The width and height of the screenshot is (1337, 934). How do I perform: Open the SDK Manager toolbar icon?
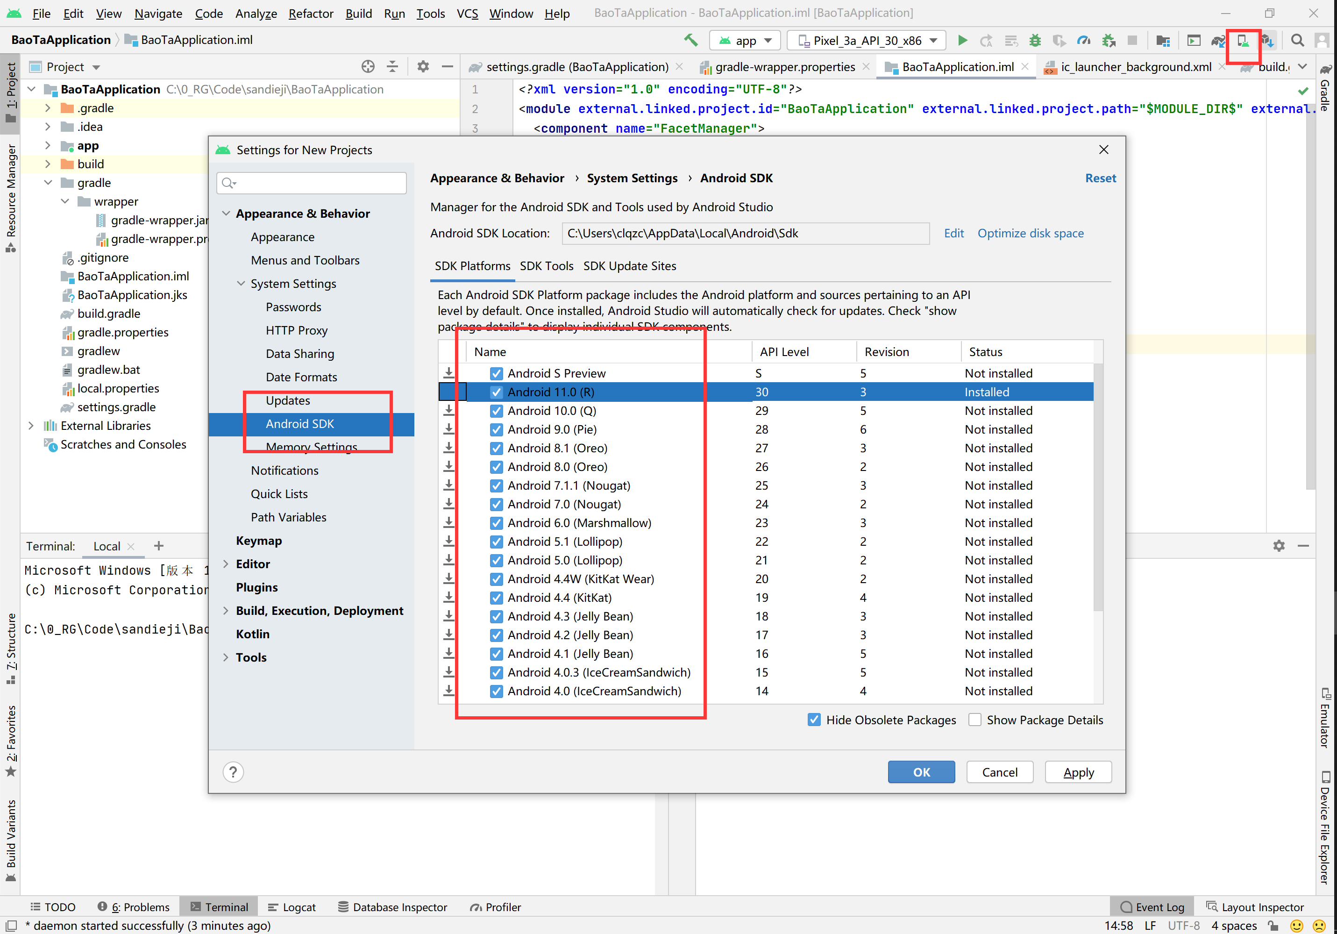click(1267, 40)
